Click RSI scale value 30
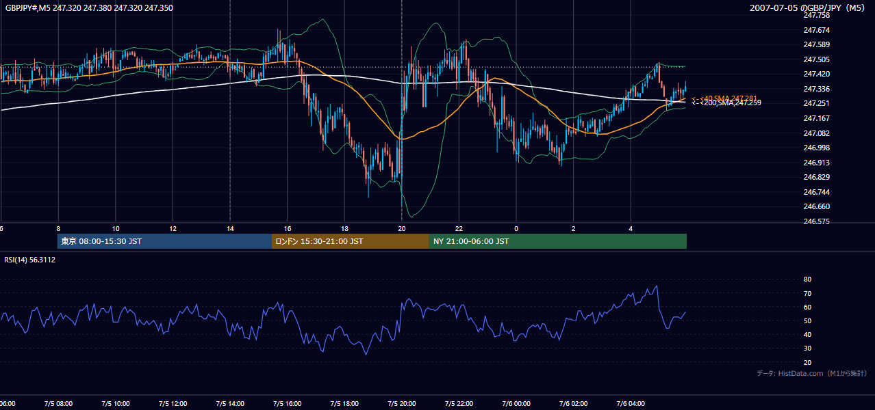The width and height of the screenshot is (875, 410). 807,348
